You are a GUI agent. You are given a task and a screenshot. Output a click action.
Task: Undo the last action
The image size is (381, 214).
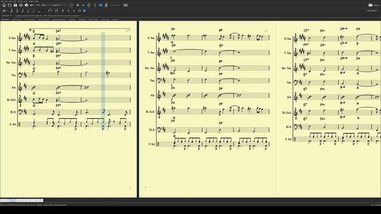click(32, 5)
